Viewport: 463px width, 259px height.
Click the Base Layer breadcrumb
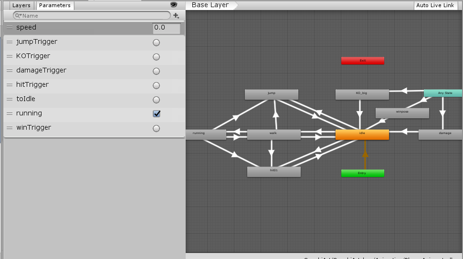[210, 5]
